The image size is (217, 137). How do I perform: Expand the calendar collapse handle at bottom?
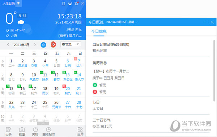pyautogui.click(x=43, y=123)
